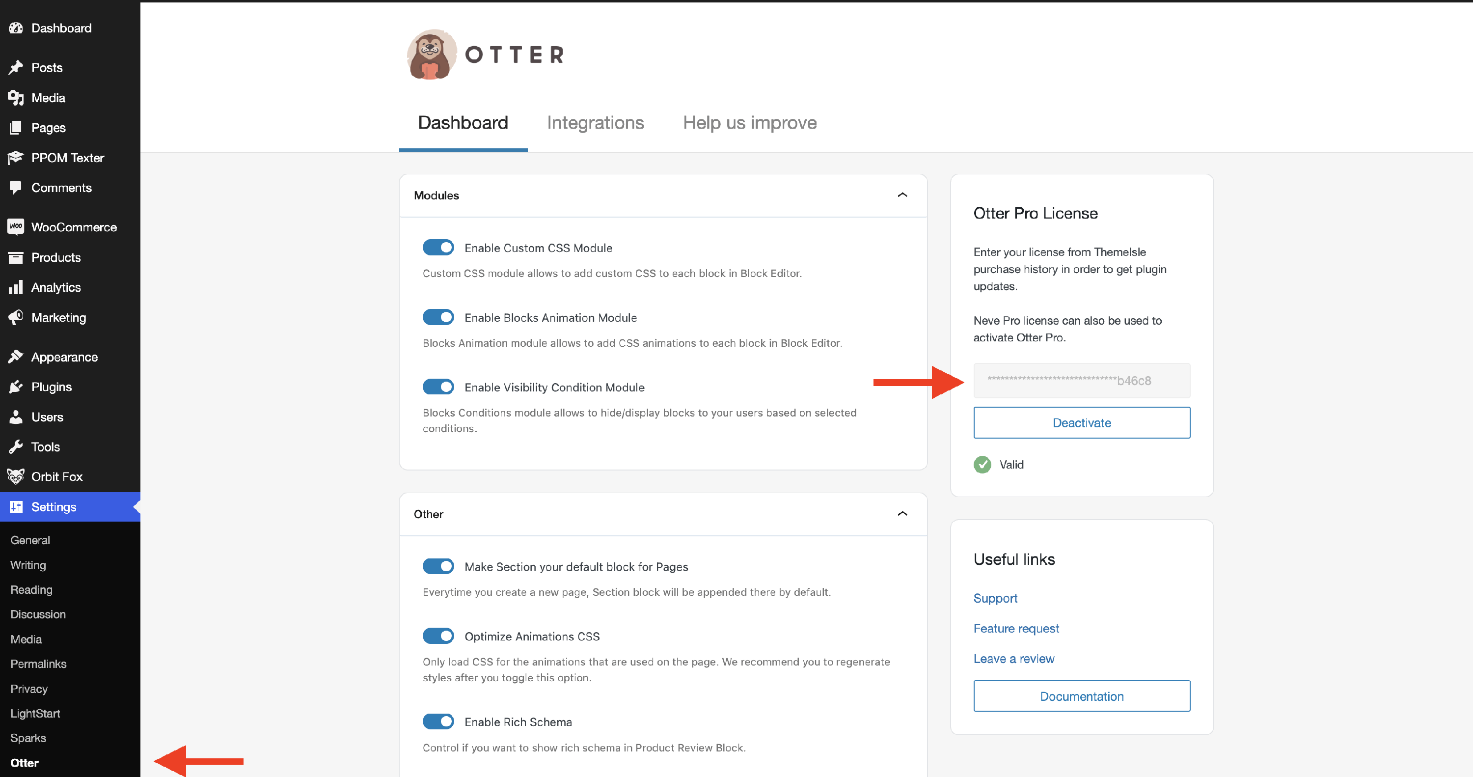Click the Plugins plug icon
This screenshot has width=1473, height=777.
15,387
